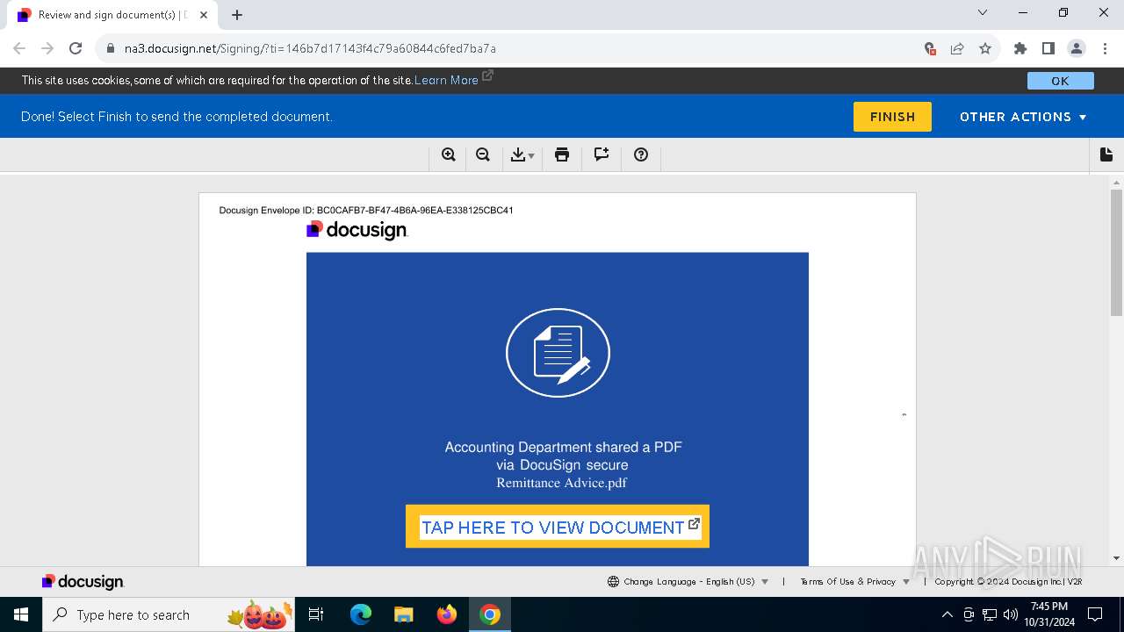The width and height of the screenshot is (1124, 632).
Task: Open the Extensions puzzle icon
Action: (1020, 48)
